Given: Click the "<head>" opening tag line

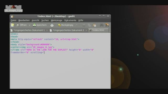Looking at the screenshot, I should [x=14, y=37].
